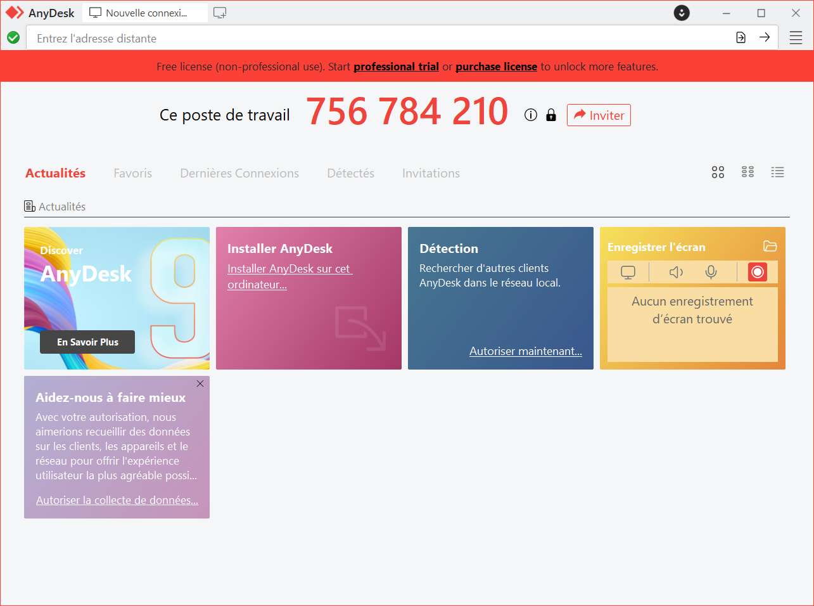The image size is (814, 606).
Task: Click the Aidez-nous à faire mieux heading
Action: (x=111, y=397)
